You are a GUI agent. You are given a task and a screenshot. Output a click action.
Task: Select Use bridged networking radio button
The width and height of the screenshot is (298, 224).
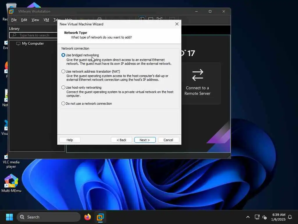63,55
